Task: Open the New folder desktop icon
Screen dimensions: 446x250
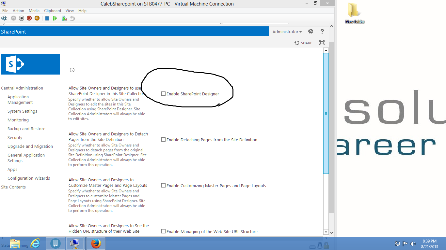Action: (355, 13)
